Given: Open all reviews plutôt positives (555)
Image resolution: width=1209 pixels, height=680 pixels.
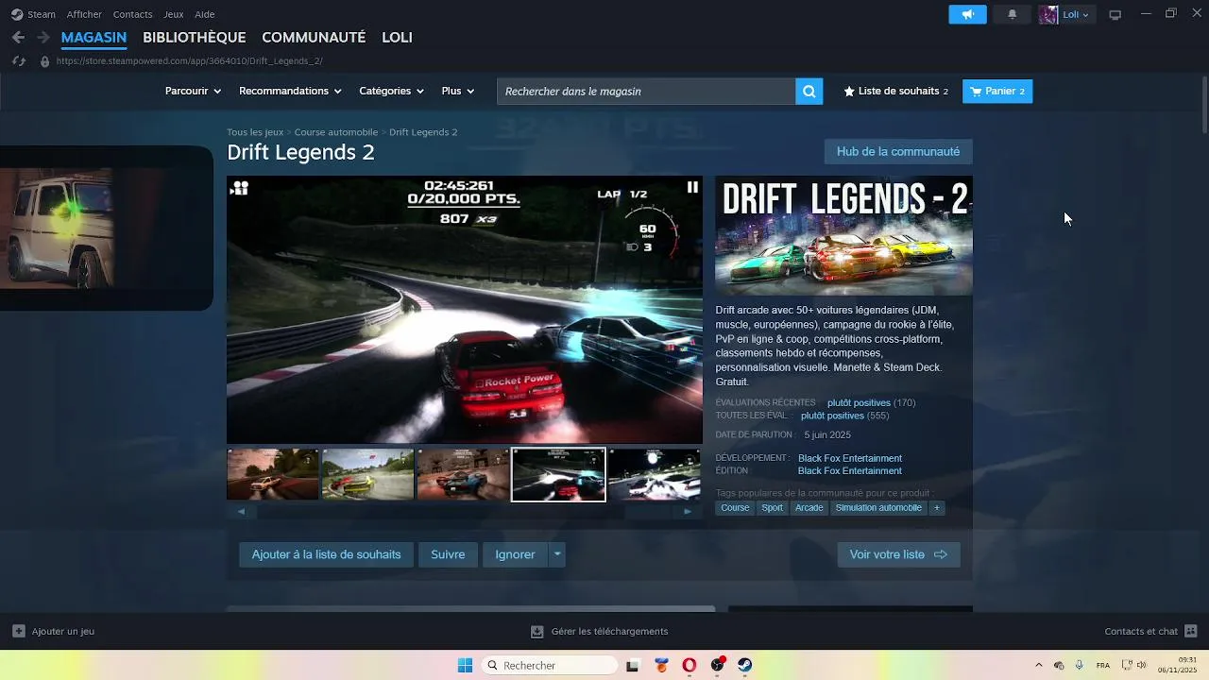Looking at the screenshot, I should 844,416.
